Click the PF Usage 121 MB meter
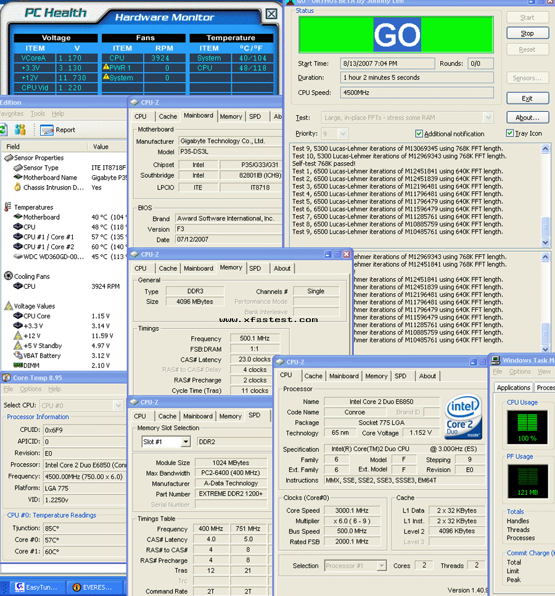555x596 pixels. tap(527, 481)
